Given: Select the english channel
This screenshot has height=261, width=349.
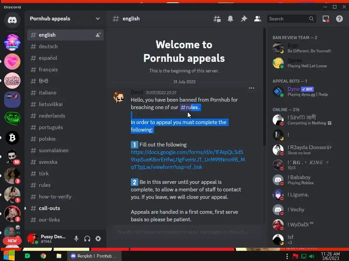Looking at the screenshot, I should 65,35.
